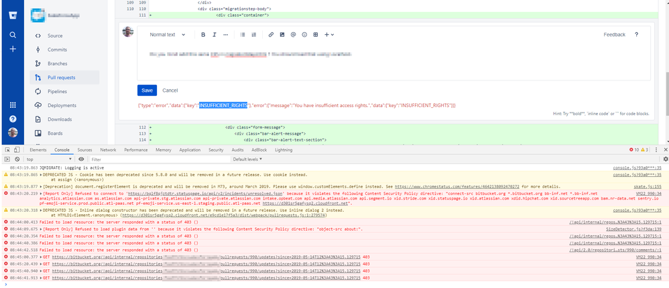Open the 'top' JavaScript context dropdown
669x288 pixels.
click(48, 159)
